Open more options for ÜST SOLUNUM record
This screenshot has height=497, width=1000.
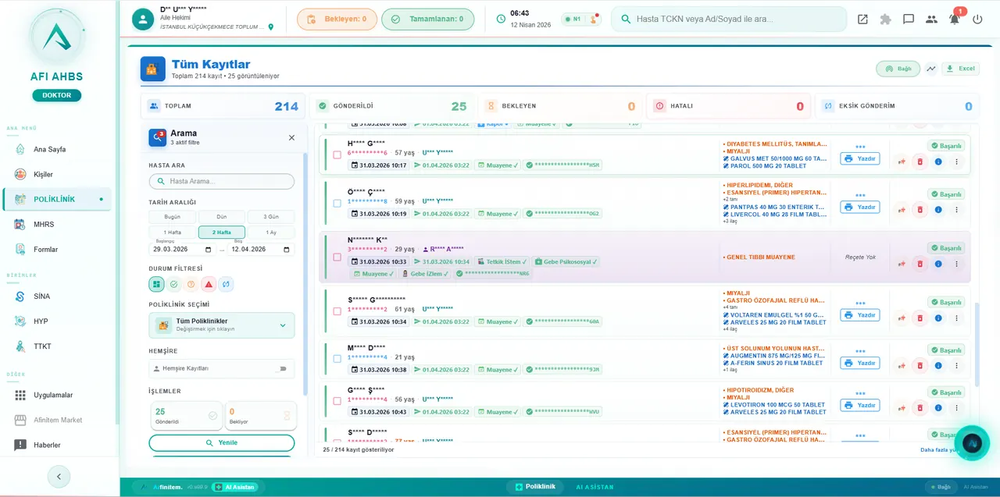tap(956, 365)
